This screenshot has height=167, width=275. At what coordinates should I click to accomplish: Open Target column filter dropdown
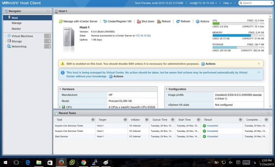125,120
